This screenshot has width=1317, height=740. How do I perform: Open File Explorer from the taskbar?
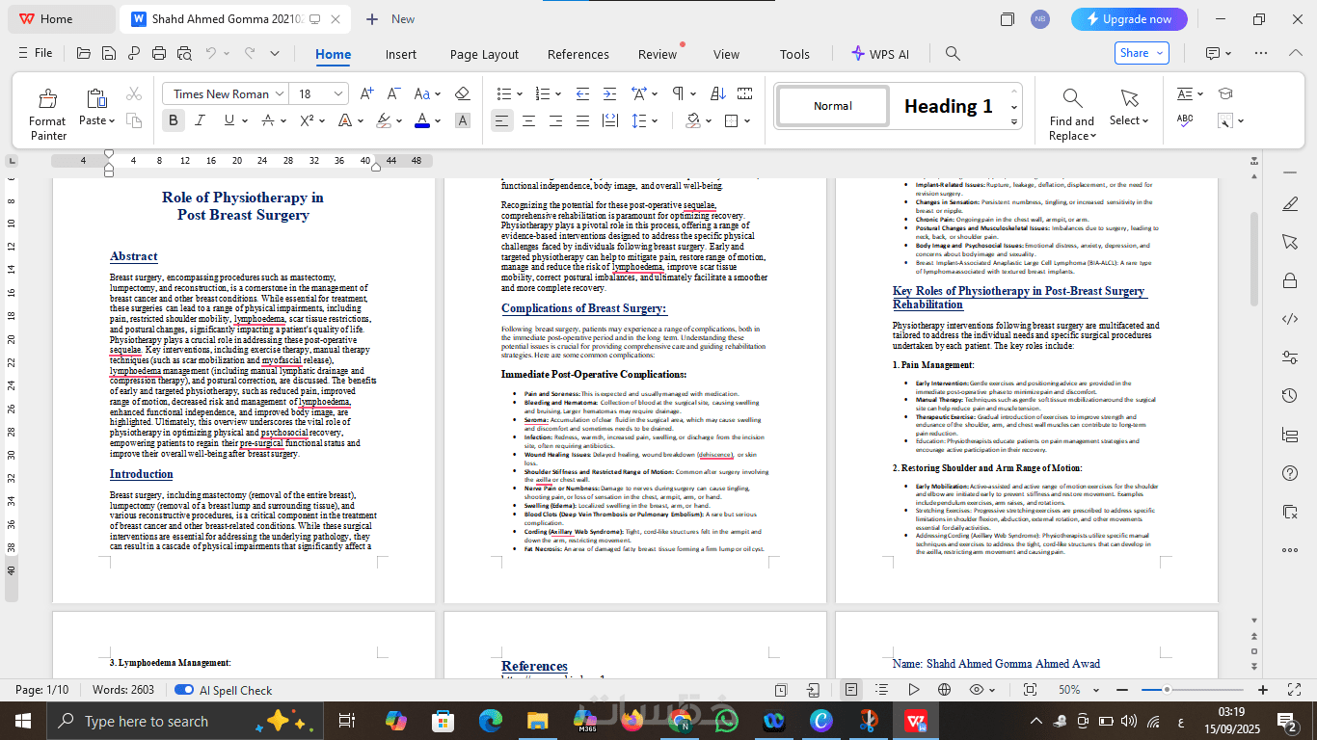[538, 721]
